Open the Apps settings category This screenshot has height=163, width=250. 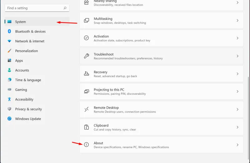click(37, 60)
